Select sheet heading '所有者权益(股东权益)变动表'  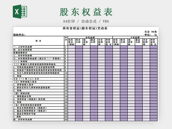pos(85,28)
